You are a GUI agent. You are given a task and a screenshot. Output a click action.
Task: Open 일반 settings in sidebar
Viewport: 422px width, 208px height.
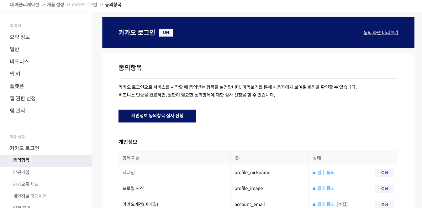[x=14, y=49]
